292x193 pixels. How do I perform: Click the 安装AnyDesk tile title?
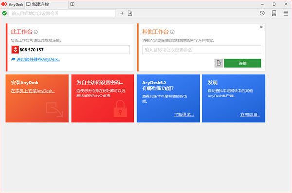click(25, 82)
